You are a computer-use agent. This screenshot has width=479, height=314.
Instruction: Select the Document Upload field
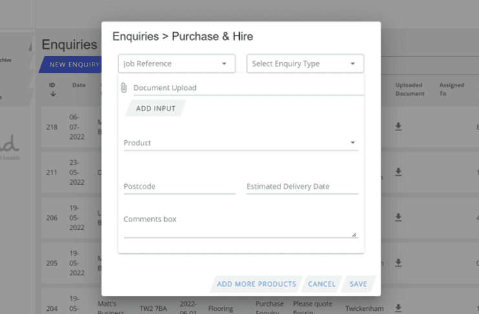248,88
